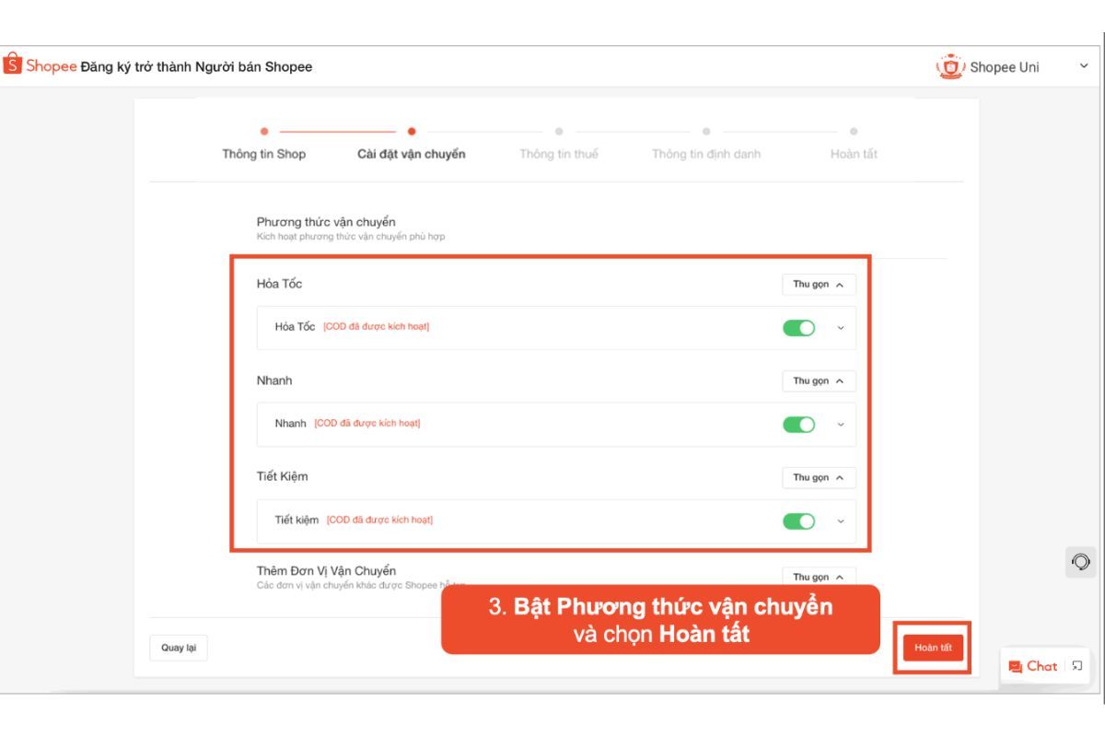Collapse Tiết Kiệm section with Thu gọn

(x=819, y=478)
